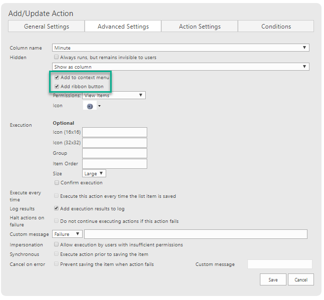Viewport: 324px width, 300px height.
Task: Toggle Prevent saving the item when action fails
Action: coord(56,264)
